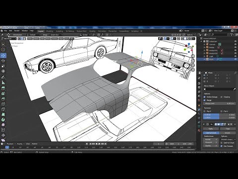Select the 3D Cursor tool
The width and height of the screenshot is (238, 179).
pyautogui.click(x=3, y=49)
